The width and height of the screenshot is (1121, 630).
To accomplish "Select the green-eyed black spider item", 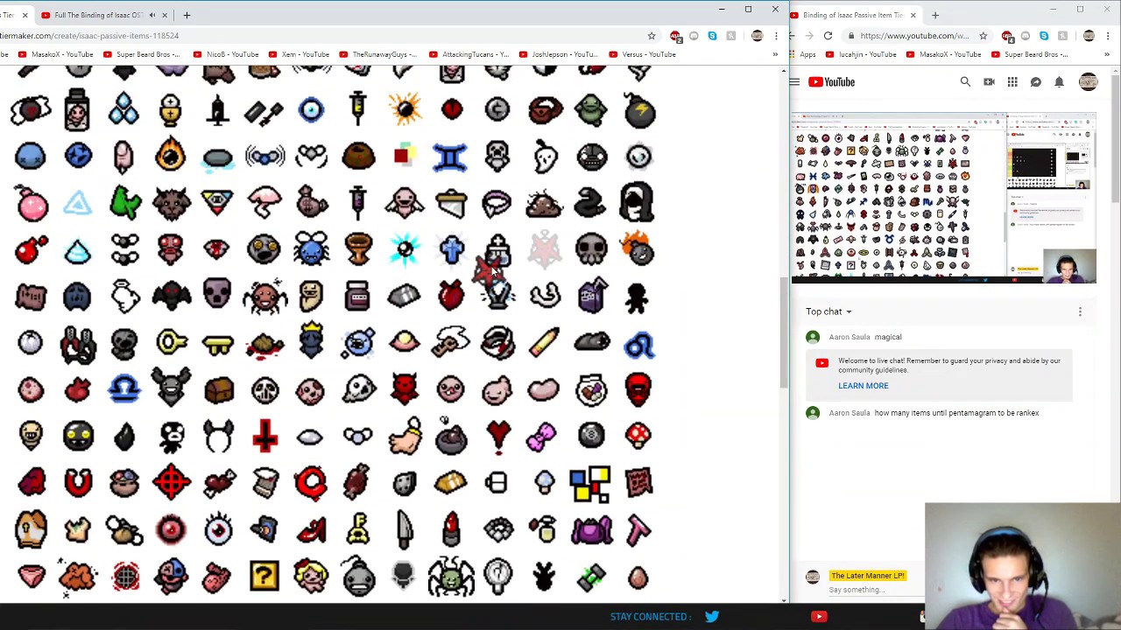I will [x=451, y=576].
